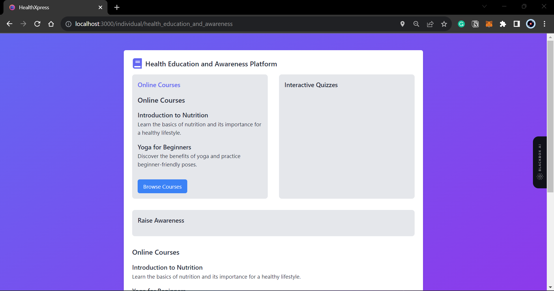Select the Raise Awareness card

(273, 223)
